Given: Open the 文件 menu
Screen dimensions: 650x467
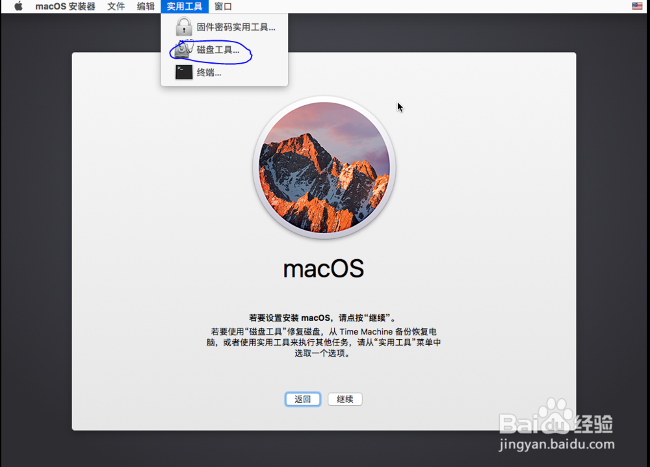Looking at the screenshot, I should point(116,6).
